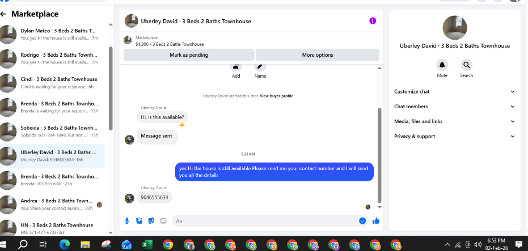Expand Media, files and links
This screenshot has height=251, width=528.
click(x=455, y=121)
